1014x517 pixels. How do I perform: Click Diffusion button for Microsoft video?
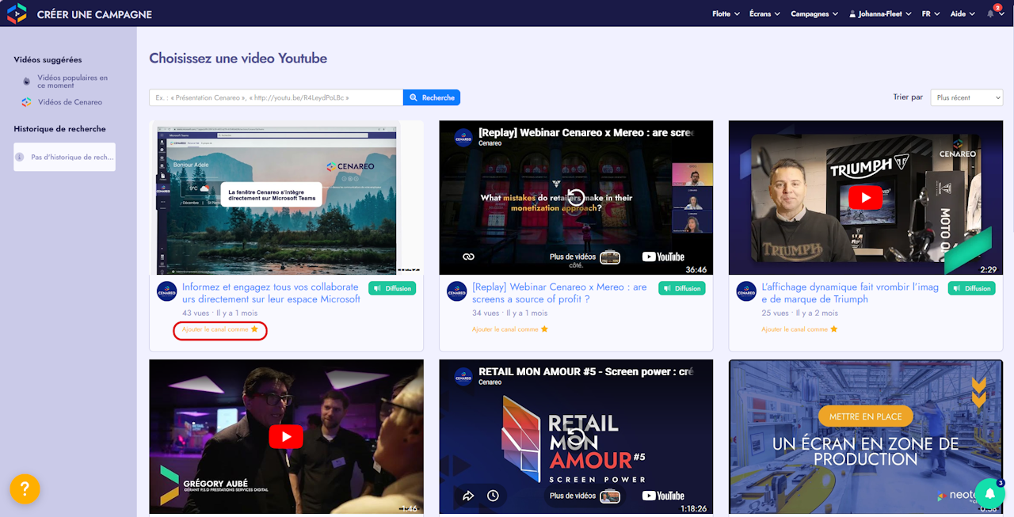(x=392, y=288)
